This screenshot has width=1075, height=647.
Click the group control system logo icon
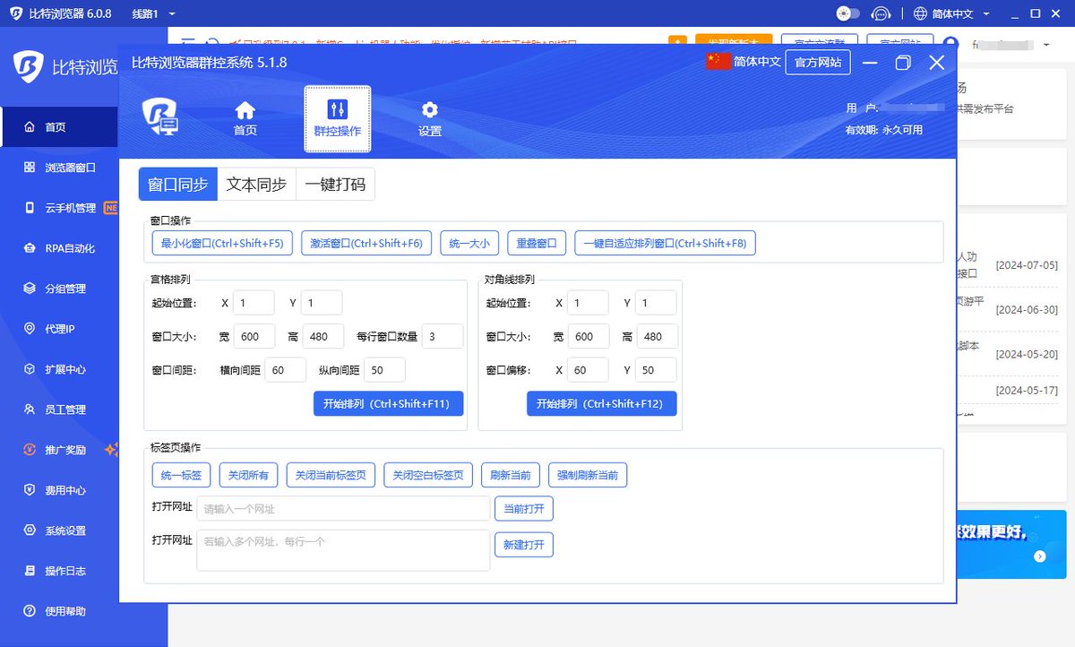(x=160, y=116)
